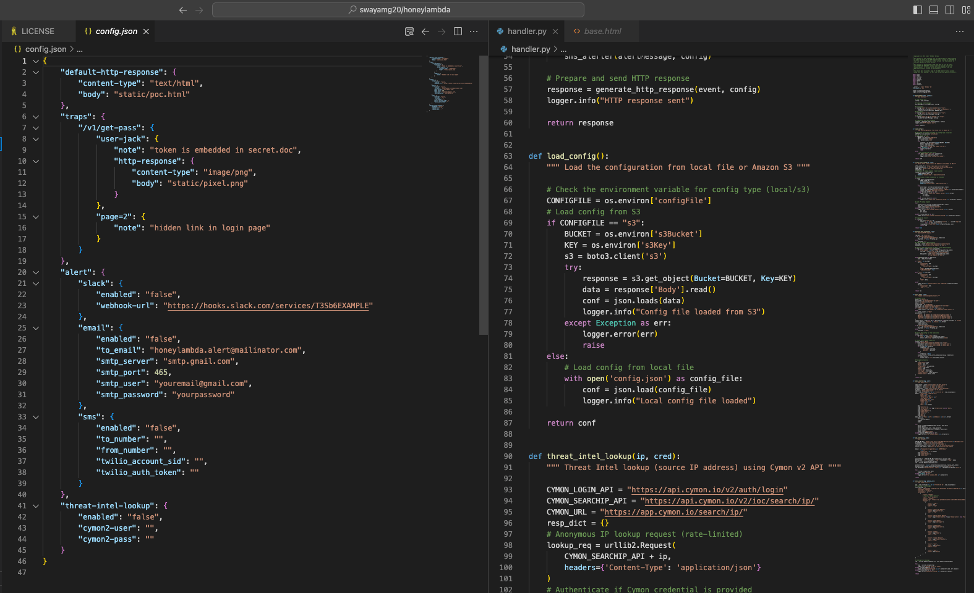This screenshot has width=974, height=593.
Task: Collapse default-http-response block at line 2
Action: tap(36, 72)
